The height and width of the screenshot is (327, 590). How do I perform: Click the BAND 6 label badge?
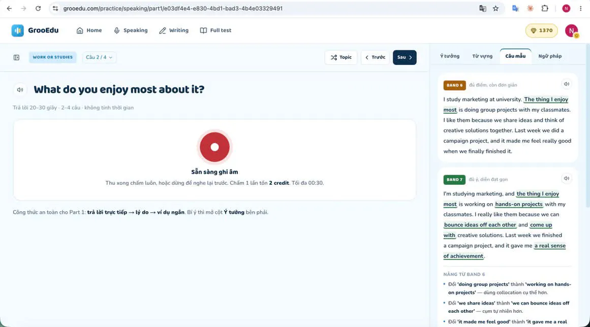pos(454,85)
